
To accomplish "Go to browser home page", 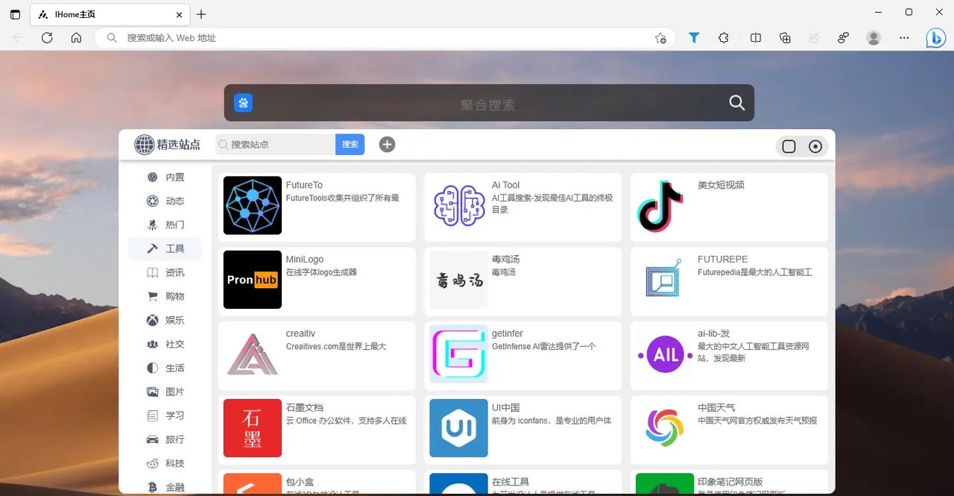I will click(x=76, y=37).
